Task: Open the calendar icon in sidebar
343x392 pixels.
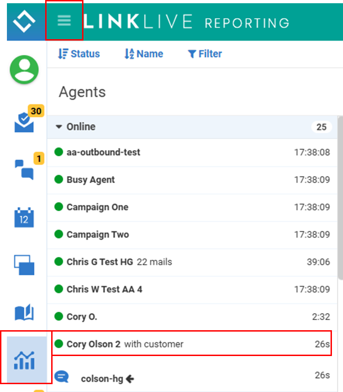Action: tap(24, 217)
